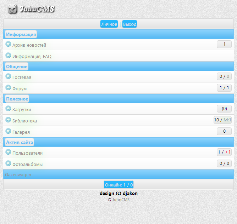Image resolution: width=237 pixels, height=224 pixels.
Task: Open the Онлайн: 1 / 0 list
Action: pyautogui.click(x=118, y=185)
